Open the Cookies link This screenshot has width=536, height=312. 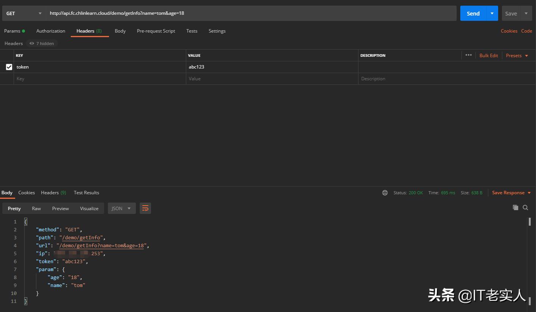[x=509, y=31]
